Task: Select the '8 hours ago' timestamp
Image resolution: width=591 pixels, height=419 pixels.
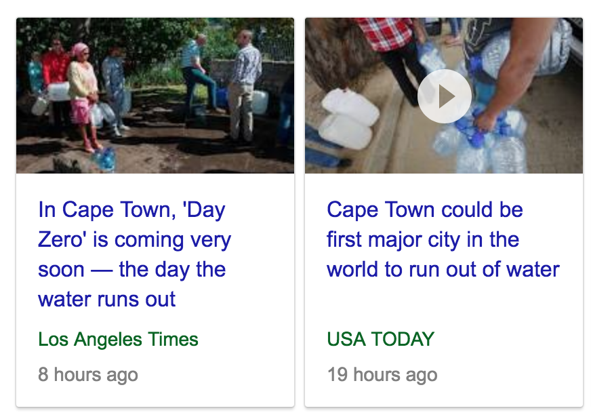Action: [88, 374]
